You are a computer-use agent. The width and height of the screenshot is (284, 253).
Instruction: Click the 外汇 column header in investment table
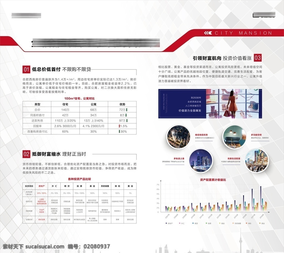coord(54,186)
